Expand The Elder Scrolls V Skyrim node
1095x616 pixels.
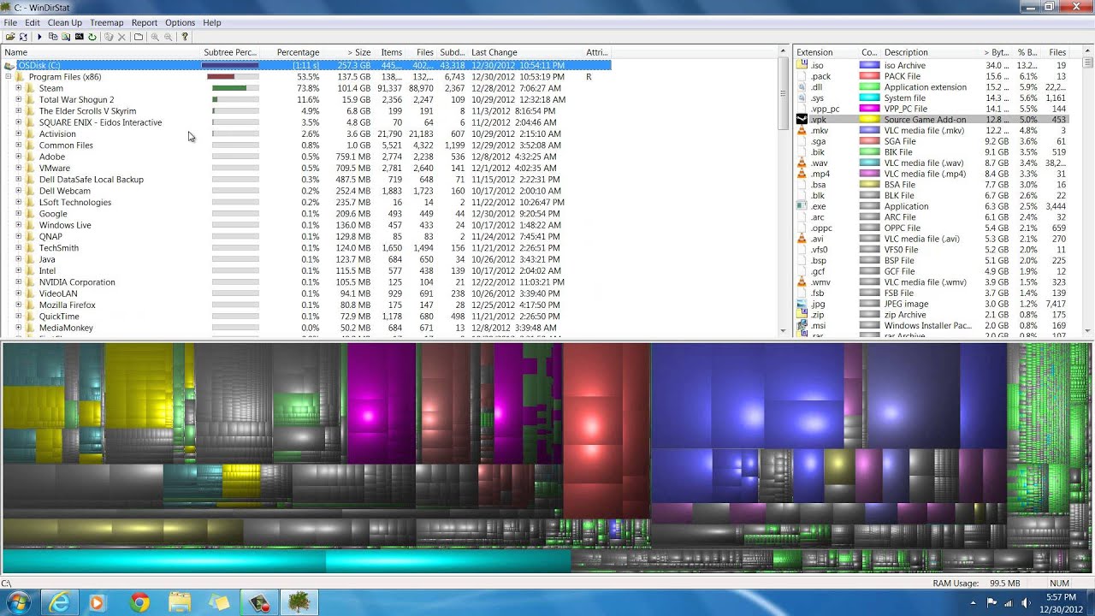(x=19, y=111)
